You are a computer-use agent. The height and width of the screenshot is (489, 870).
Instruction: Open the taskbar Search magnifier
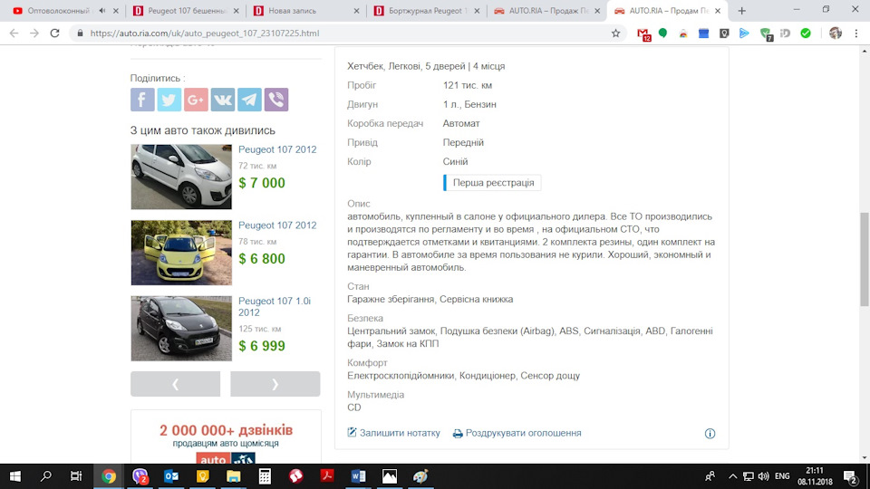(46, 476)
